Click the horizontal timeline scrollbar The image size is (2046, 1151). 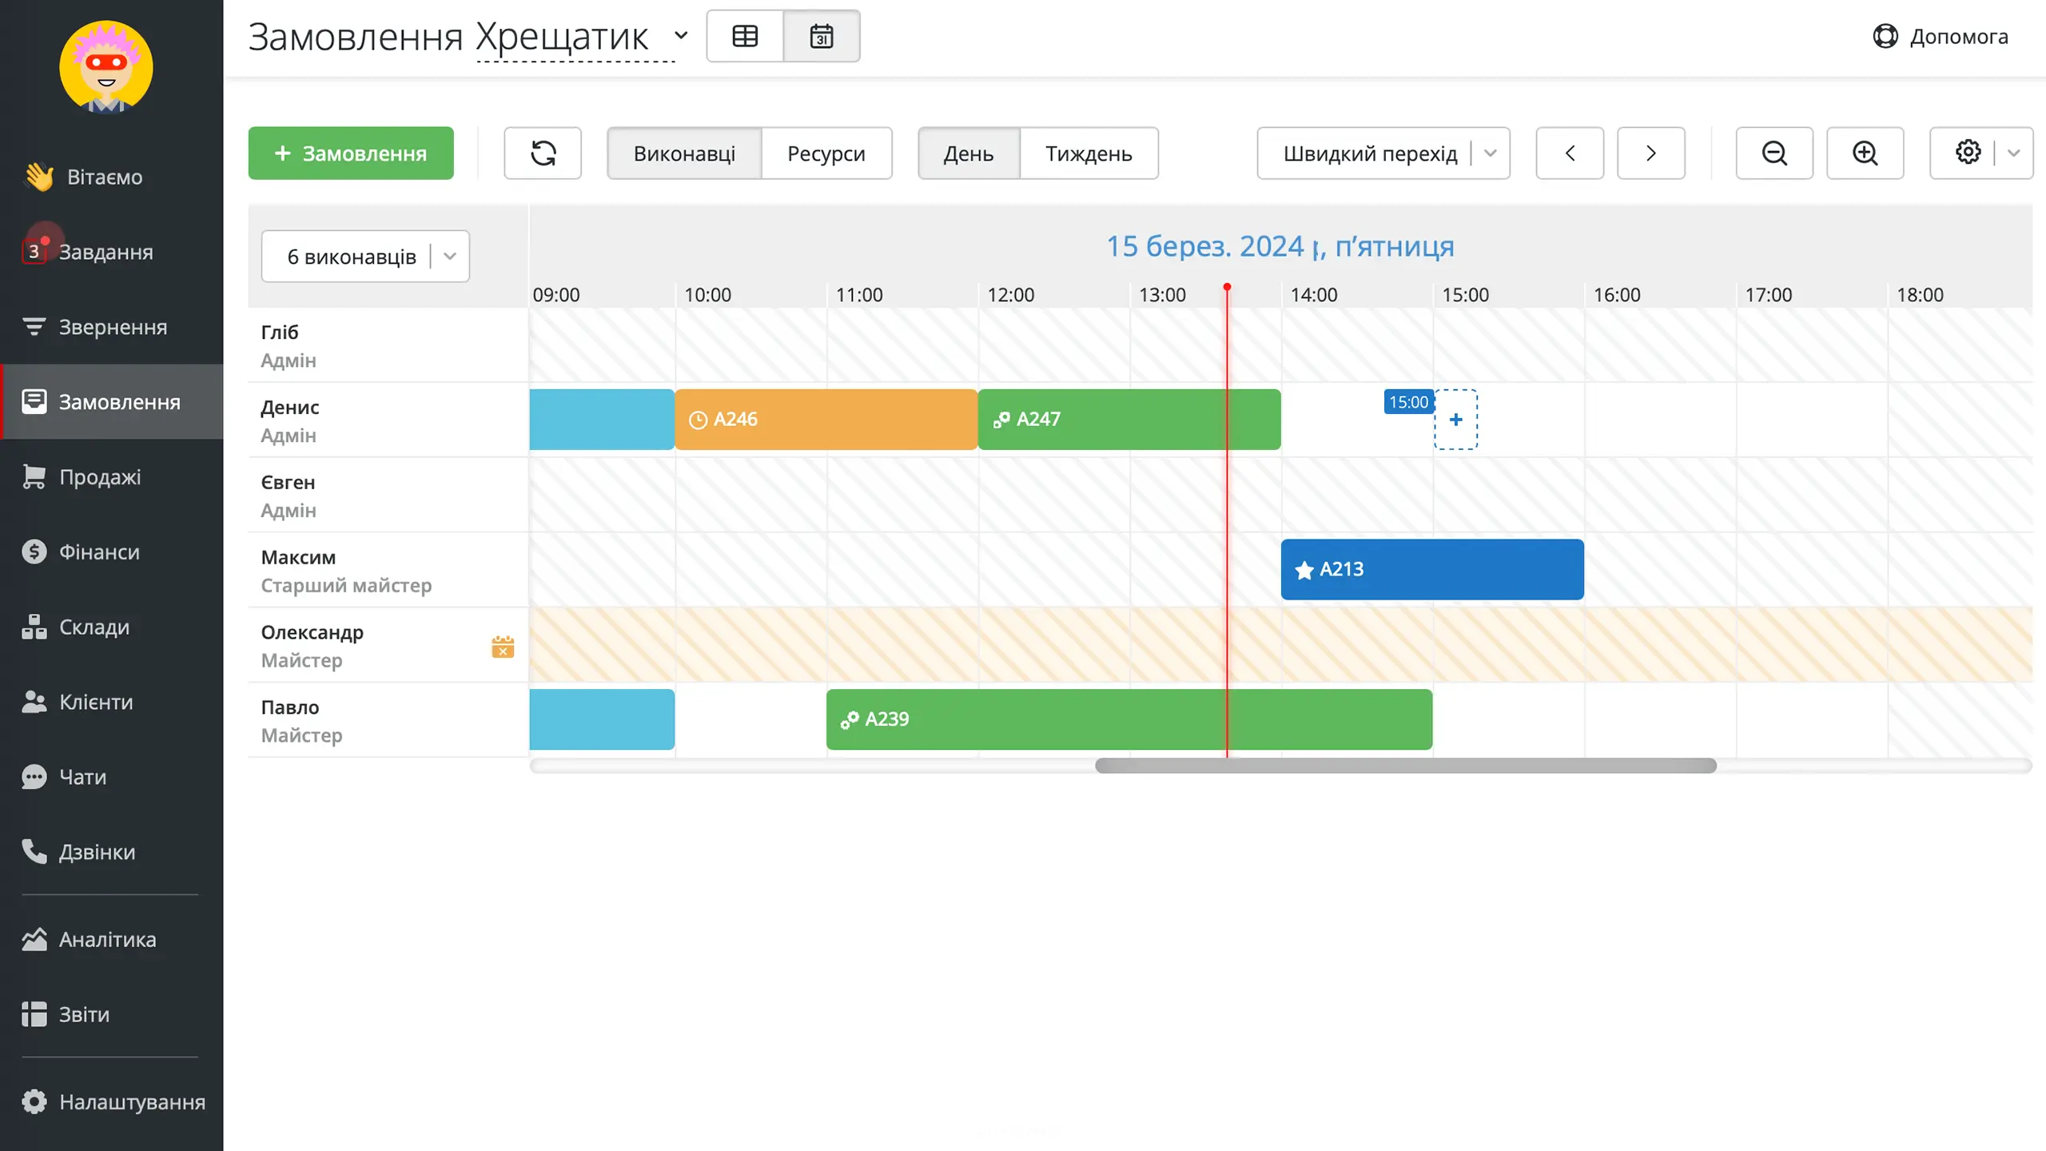(1406, 766)
